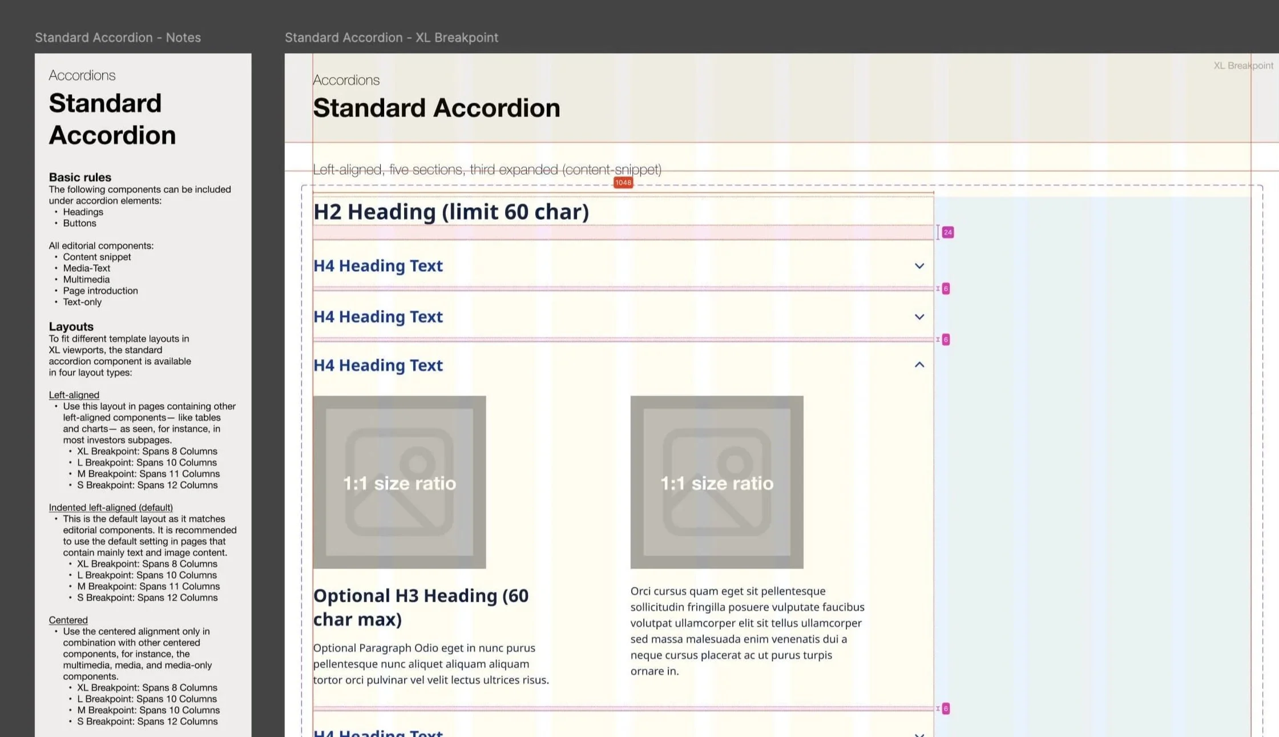This screenshot has height=737, width=1279.
Task: Click the Left-aligned, five sections caption text
Action: tap(487, 170)
